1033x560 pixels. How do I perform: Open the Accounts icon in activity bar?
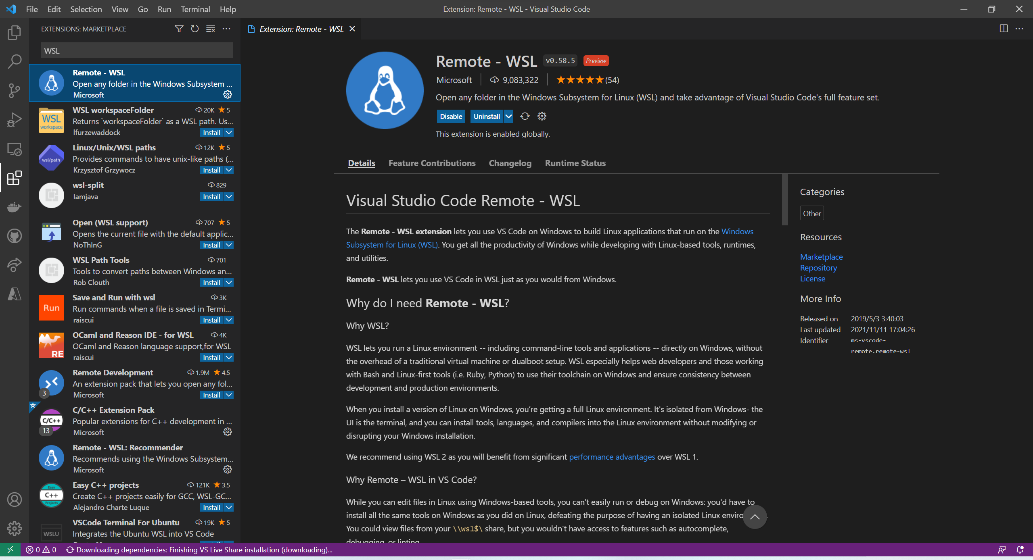pyautogui.click(x=15, y=500)
